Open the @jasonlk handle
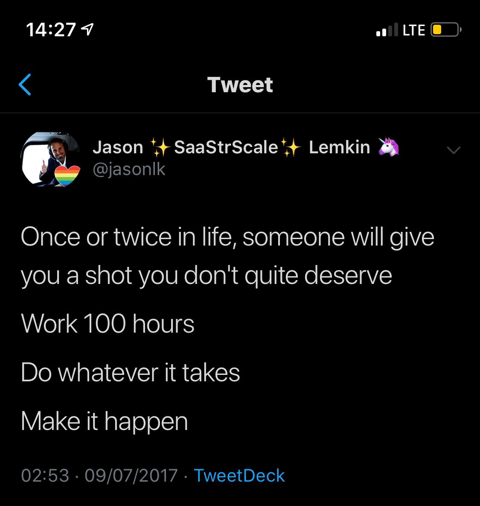 [129, 170]
